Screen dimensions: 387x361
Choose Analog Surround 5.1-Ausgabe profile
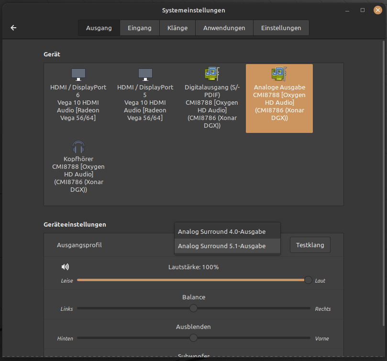pos(227,246)
